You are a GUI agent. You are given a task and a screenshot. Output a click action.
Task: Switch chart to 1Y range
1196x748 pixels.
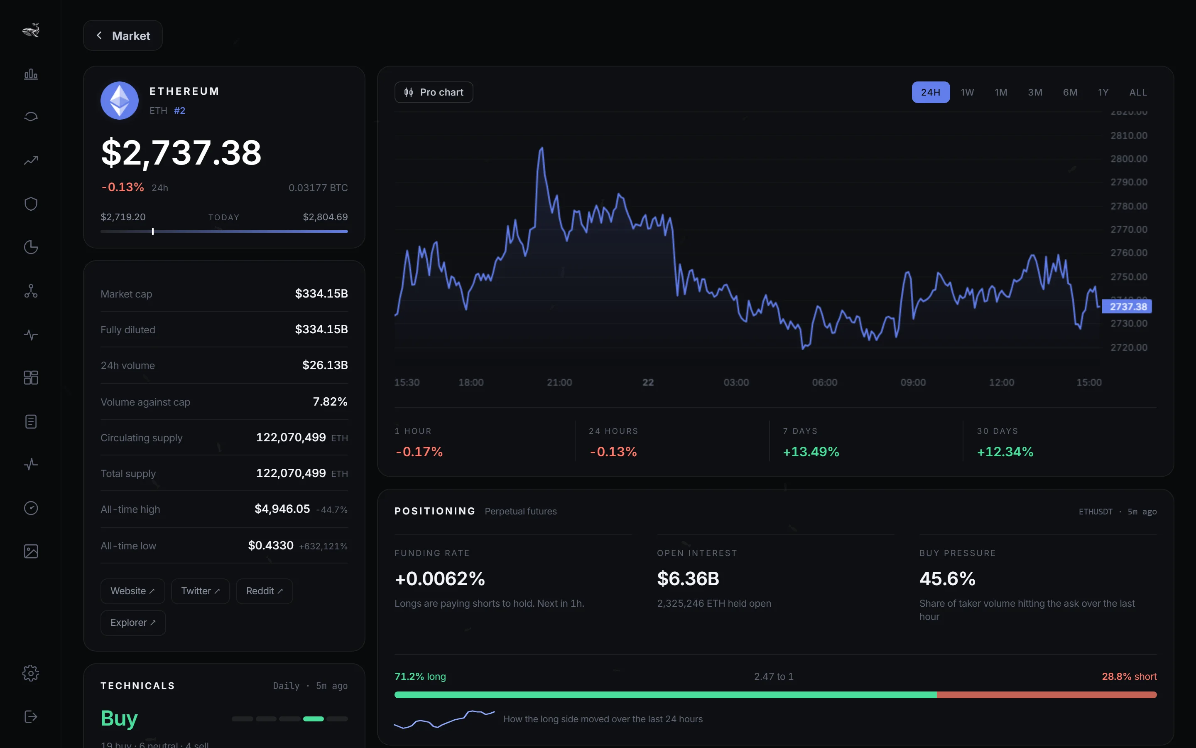click(x=1103, y=93)
